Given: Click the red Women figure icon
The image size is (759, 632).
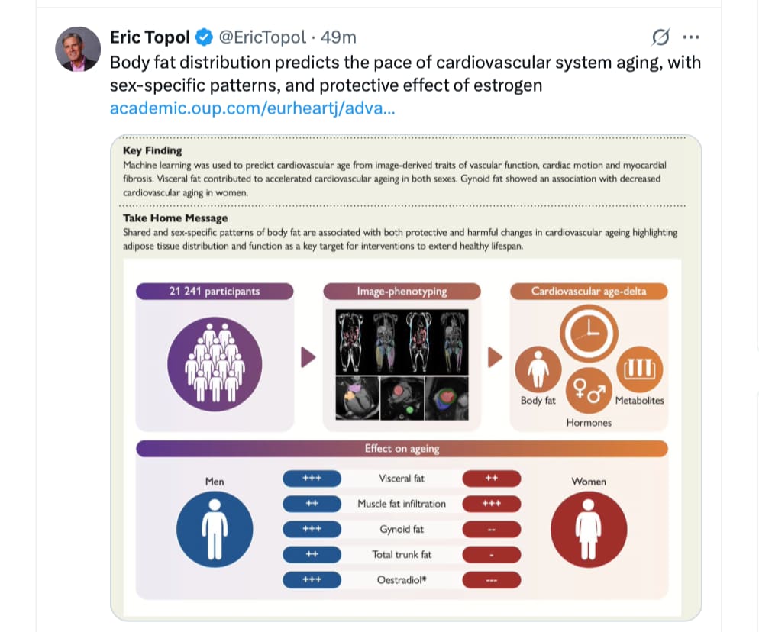Looking at the screenshot, I should [589, 530].
